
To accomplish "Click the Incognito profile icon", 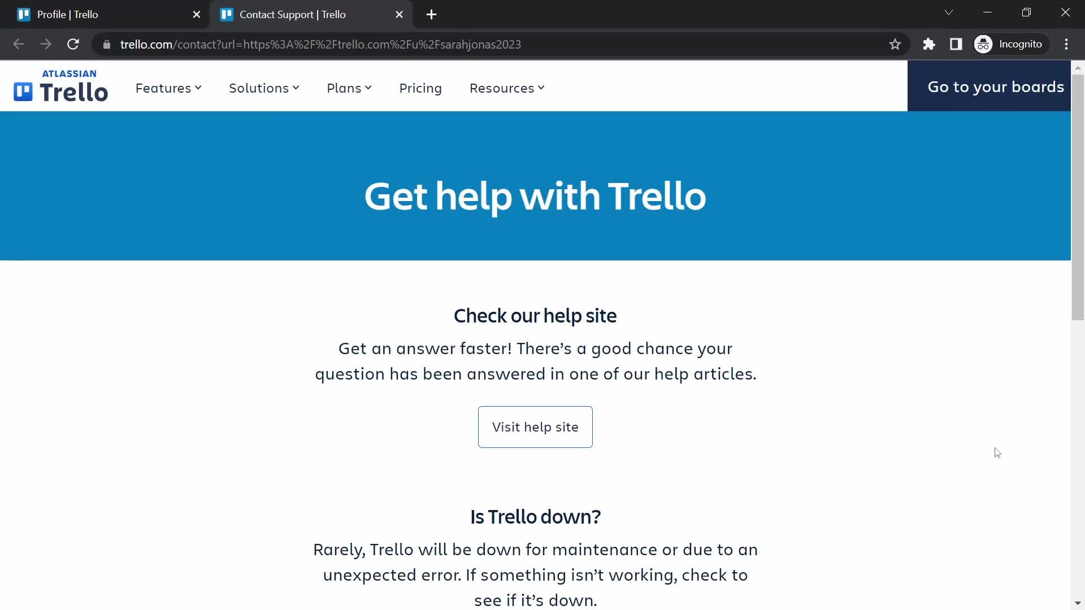I will pyautogui.click(x=984, y=43).
